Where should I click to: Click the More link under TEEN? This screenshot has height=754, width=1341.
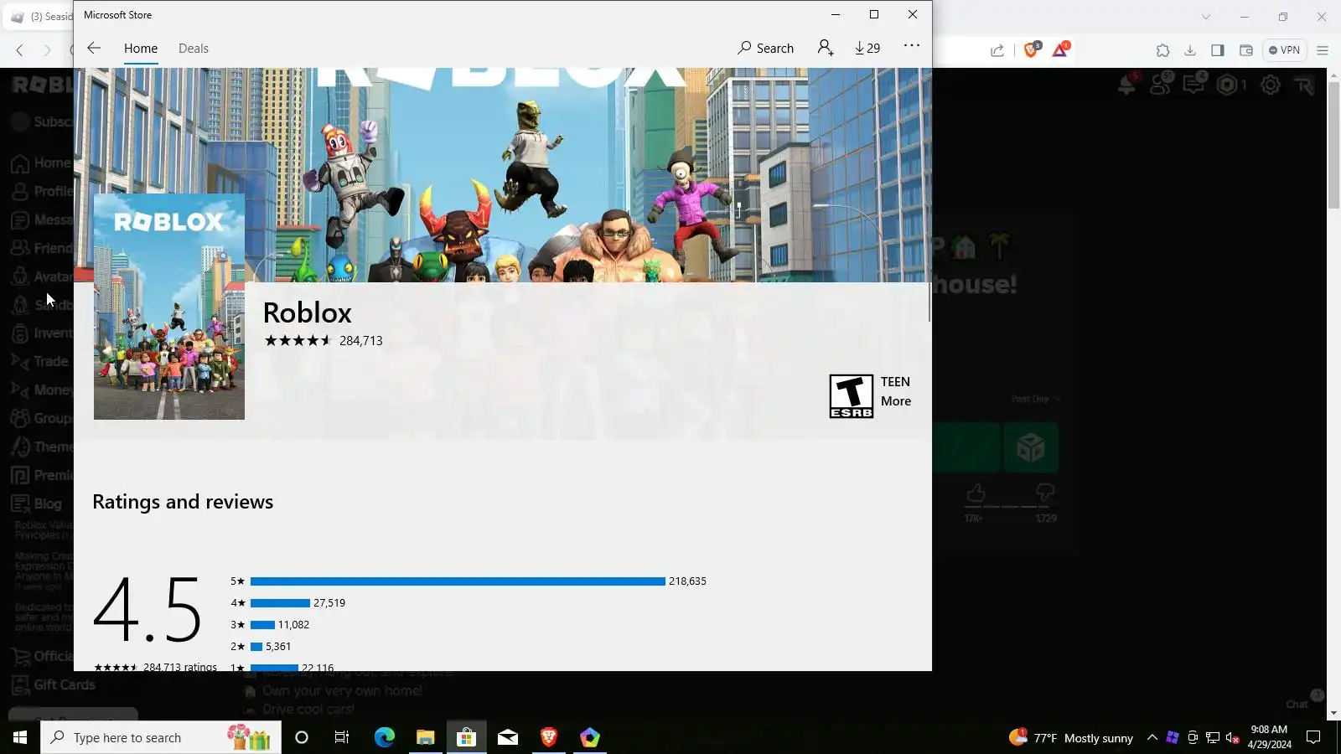[896, 401]
